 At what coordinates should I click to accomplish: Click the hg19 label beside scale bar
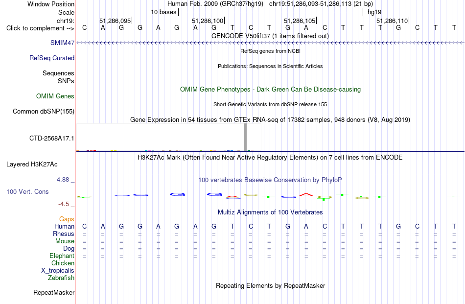click(374, 12)
